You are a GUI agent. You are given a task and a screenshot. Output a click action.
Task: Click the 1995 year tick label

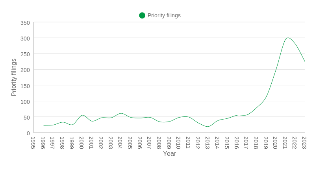tap(33, 143)
